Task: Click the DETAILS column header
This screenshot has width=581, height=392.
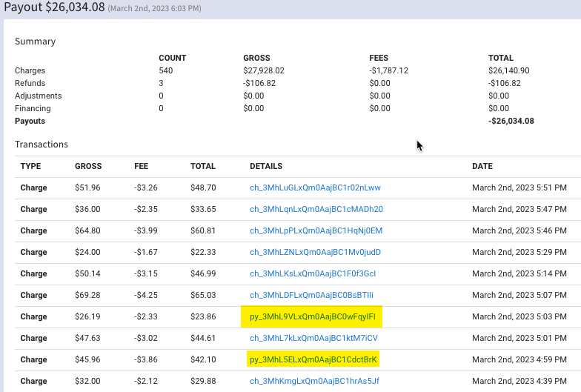Action: click(x=266, y=167)
